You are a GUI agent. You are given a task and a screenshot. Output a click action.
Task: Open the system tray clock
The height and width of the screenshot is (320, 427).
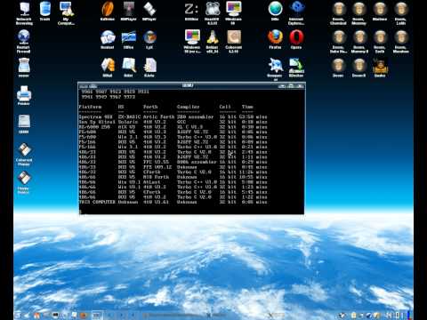coord(394,316)
